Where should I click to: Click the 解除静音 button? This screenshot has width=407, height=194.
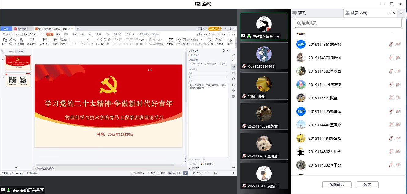pos(337,185)
